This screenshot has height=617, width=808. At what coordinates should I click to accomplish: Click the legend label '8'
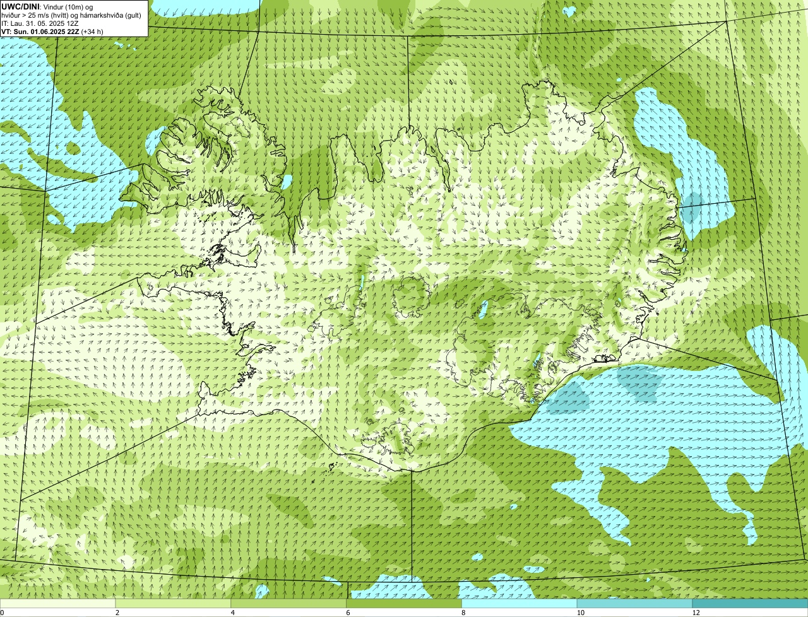(x=463, y=613)
